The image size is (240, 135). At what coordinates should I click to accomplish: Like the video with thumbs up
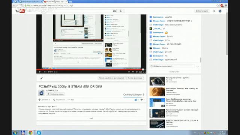[x=136, y=100]
